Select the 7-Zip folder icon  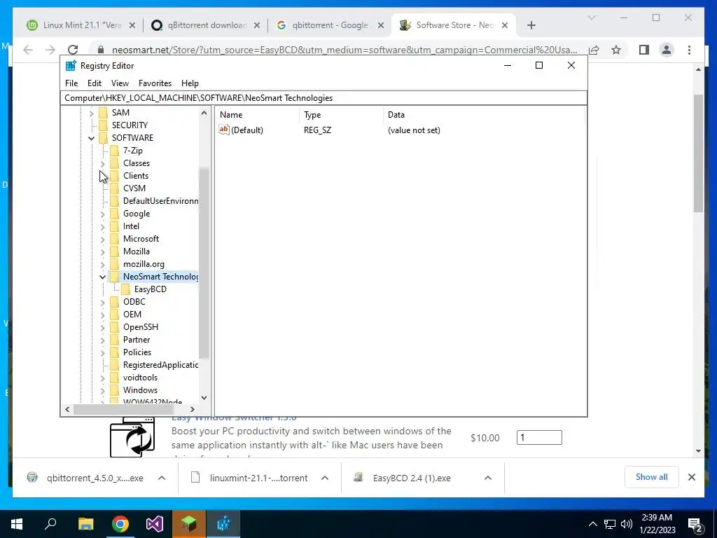pos(115,151)
